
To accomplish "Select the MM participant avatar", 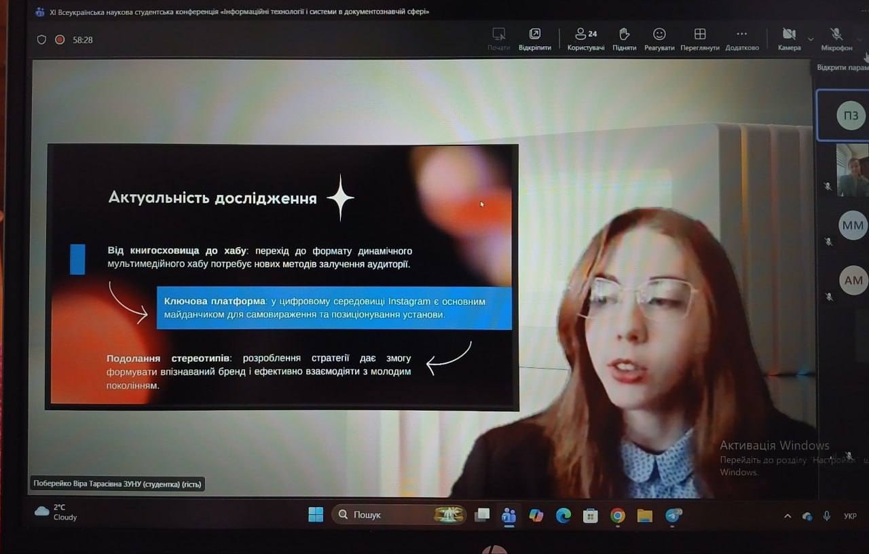I will (x=853, y=225).
